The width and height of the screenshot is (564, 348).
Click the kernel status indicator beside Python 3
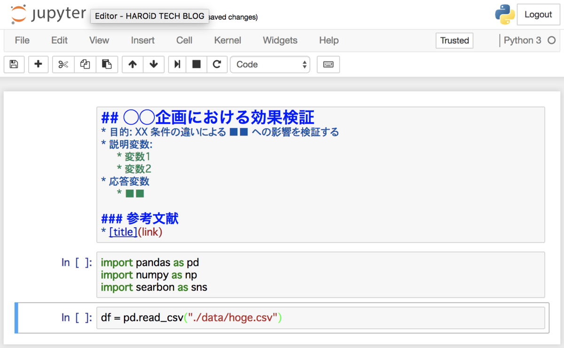coord(551,40)
